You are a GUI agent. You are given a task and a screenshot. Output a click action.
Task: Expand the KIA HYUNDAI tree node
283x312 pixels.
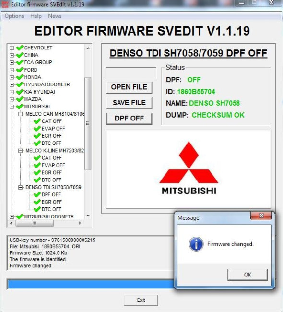click(12, 92)
